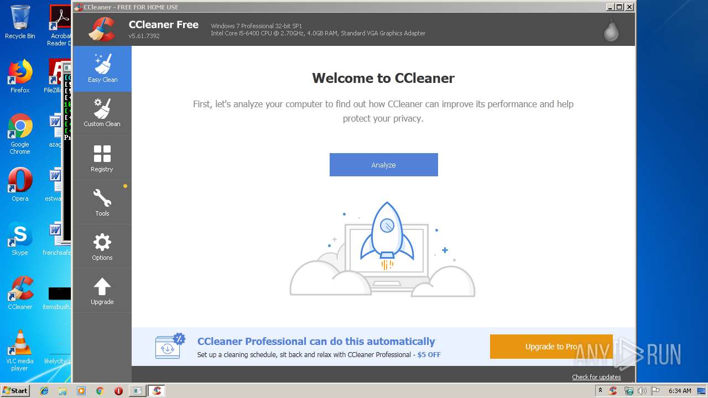Open the Upgrade section in the sidebar

tap(102, 291)
